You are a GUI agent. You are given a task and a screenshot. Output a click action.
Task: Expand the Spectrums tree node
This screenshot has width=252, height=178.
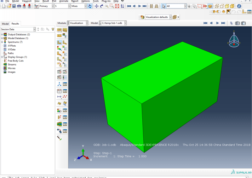[2, 42]
